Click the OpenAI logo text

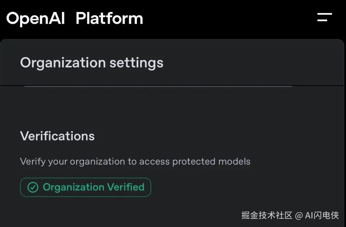click(x=35, y=18)
